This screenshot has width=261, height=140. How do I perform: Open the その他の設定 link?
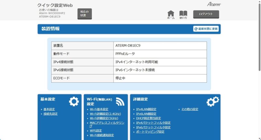point(190,109)
